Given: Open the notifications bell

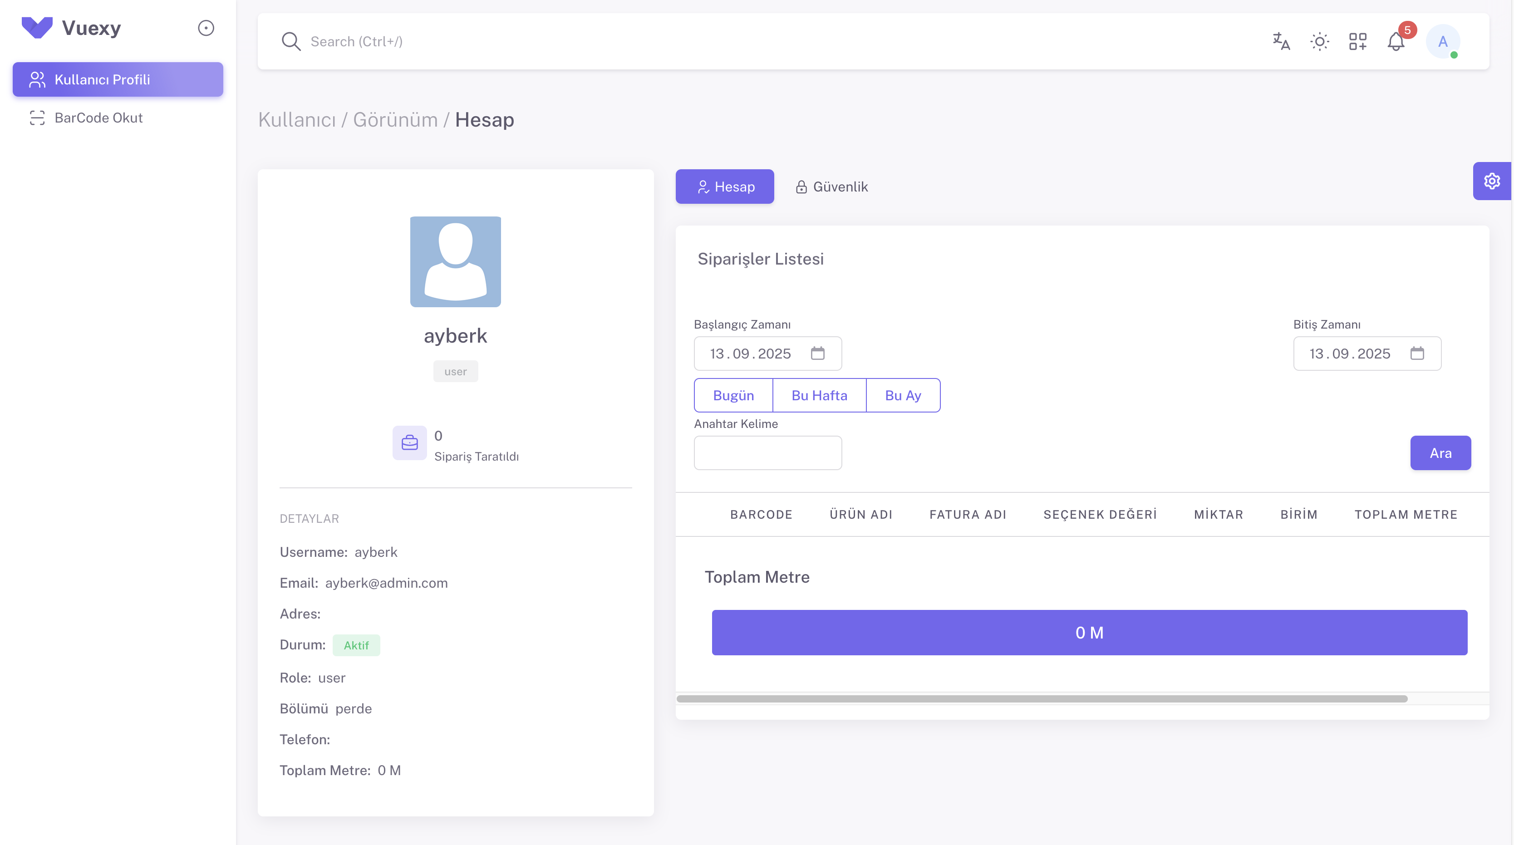Looking at the screenshot, I should click(x=1396, y=42).
